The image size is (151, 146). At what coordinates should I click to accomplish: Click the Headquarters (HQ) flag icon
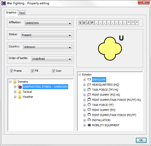(89, 85)
